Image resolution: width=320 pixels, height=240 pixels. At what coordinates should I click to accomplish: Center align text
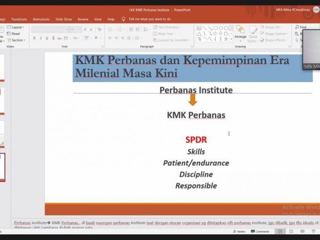point(116,38)
